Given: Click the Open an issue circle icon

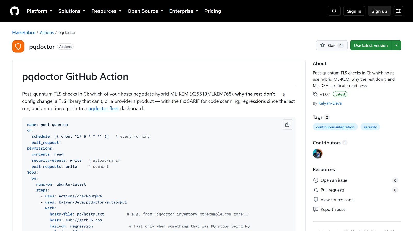Looking at the screenshot, I should tap(316, 180).
